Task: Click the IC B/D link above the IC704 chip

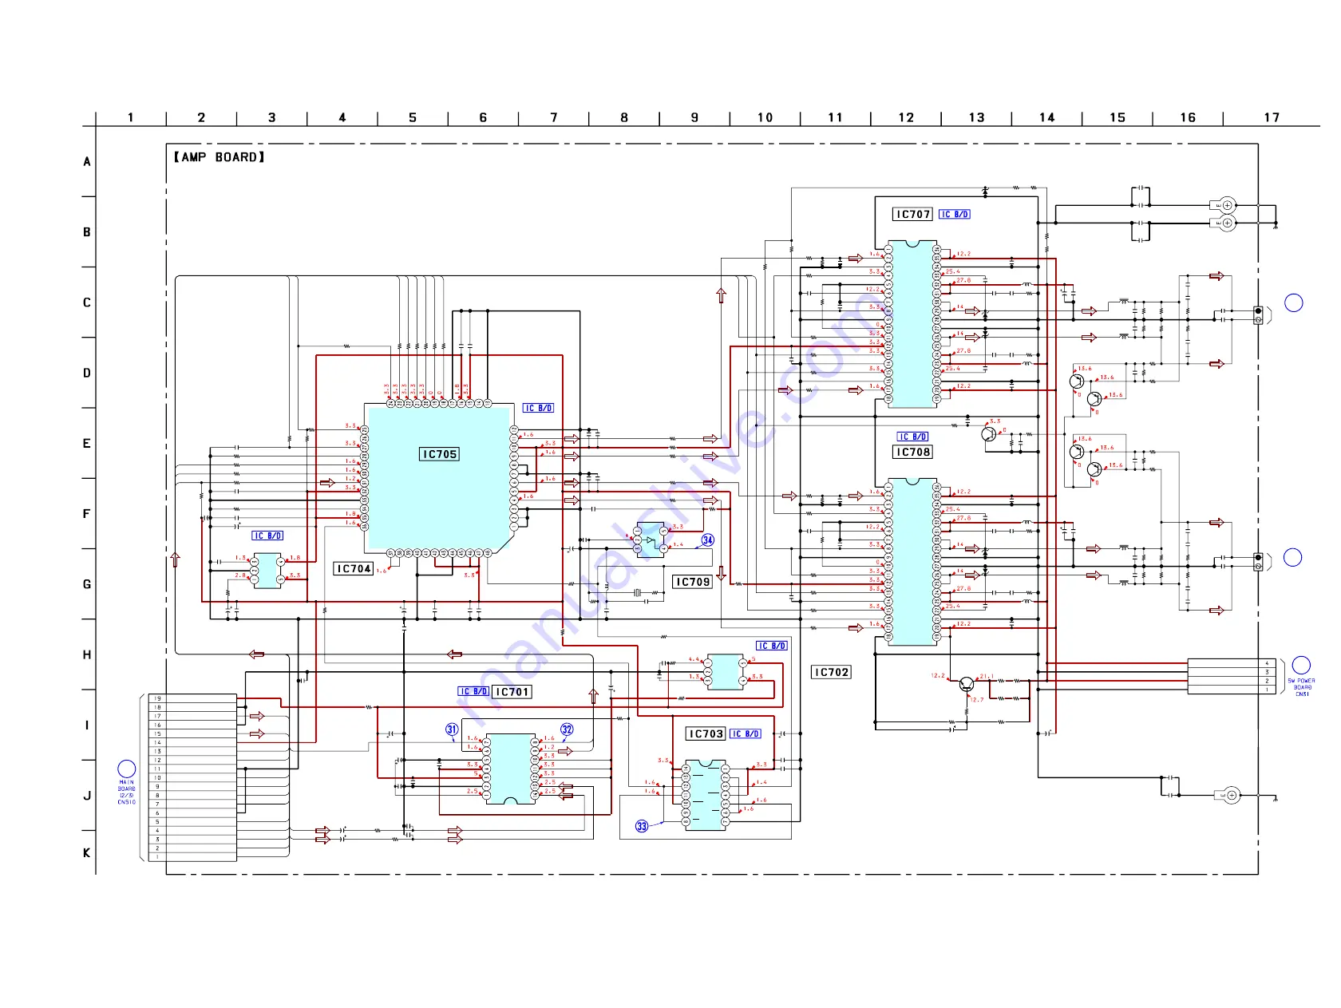Action: 267,536
